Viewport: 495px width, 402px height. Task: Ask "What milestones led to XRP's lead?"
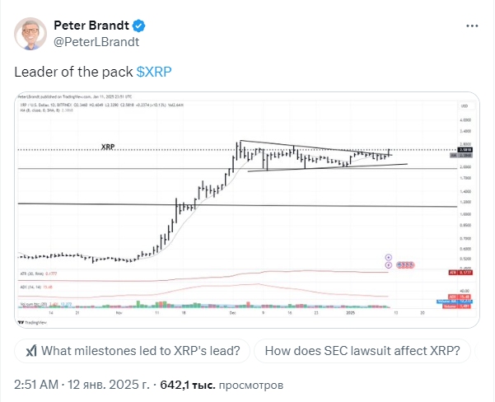[132, 351]
